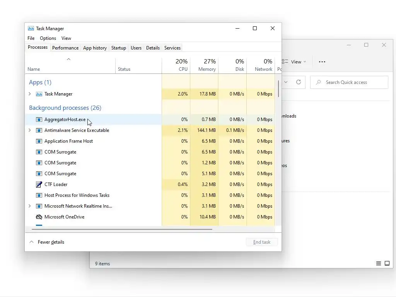396x297 pixels.
Task: Click the Fewer details link
Action: tap(51, 242)
